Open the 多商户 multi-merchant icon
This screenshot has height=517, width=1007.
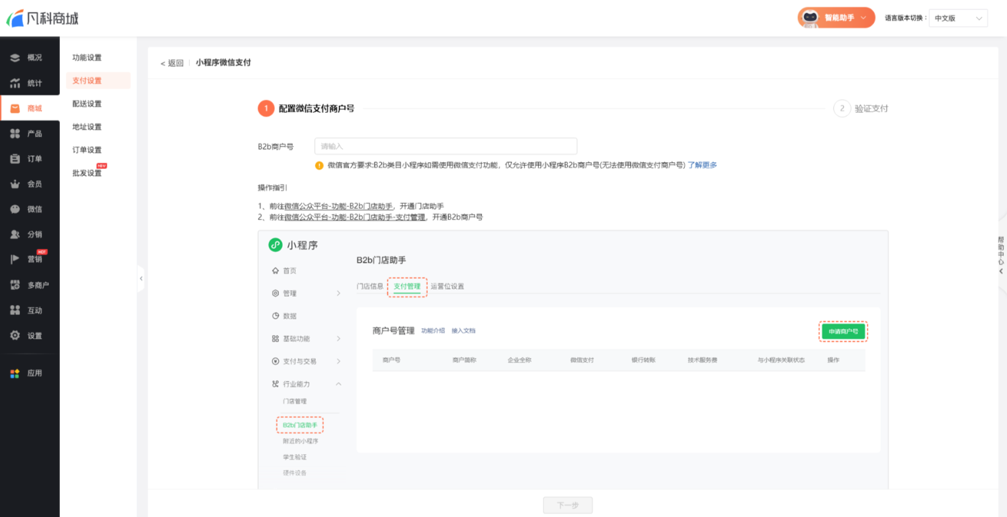point(15,285)
